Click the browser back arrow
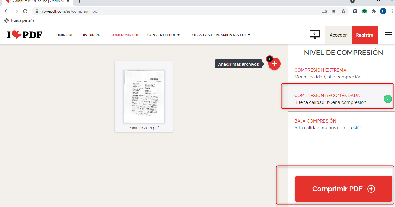395x207 pixels. [x=6, y=11]
